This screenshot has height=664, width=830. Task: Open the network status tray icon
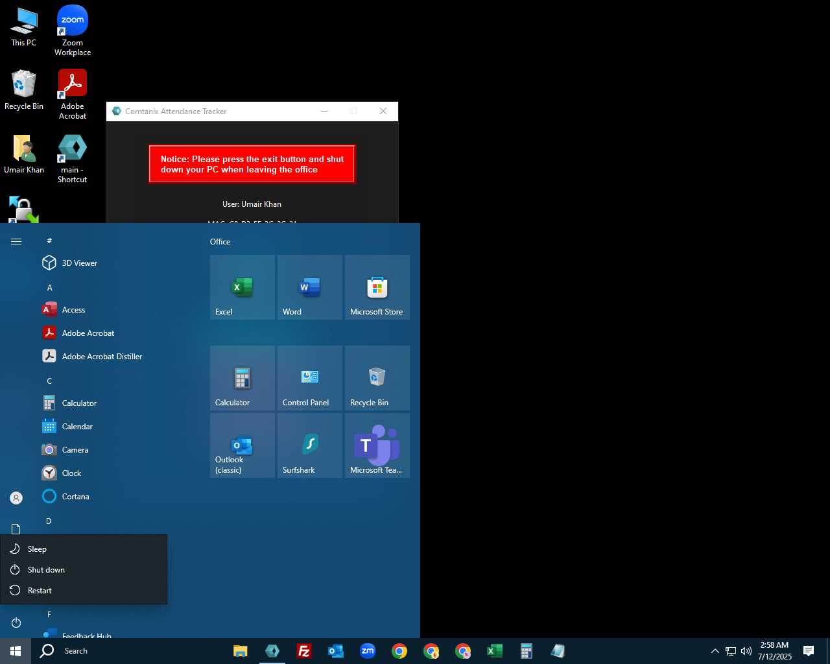(x=731, y=651)
